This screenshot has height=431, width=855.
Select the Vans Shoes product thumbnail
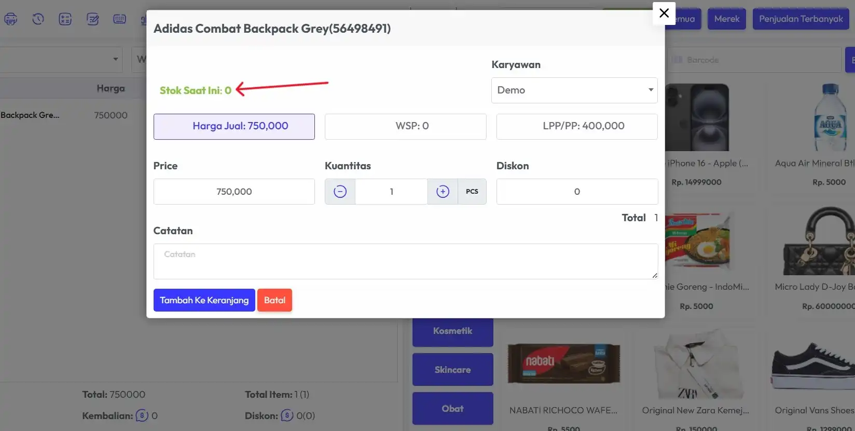[x=813, y=366]
